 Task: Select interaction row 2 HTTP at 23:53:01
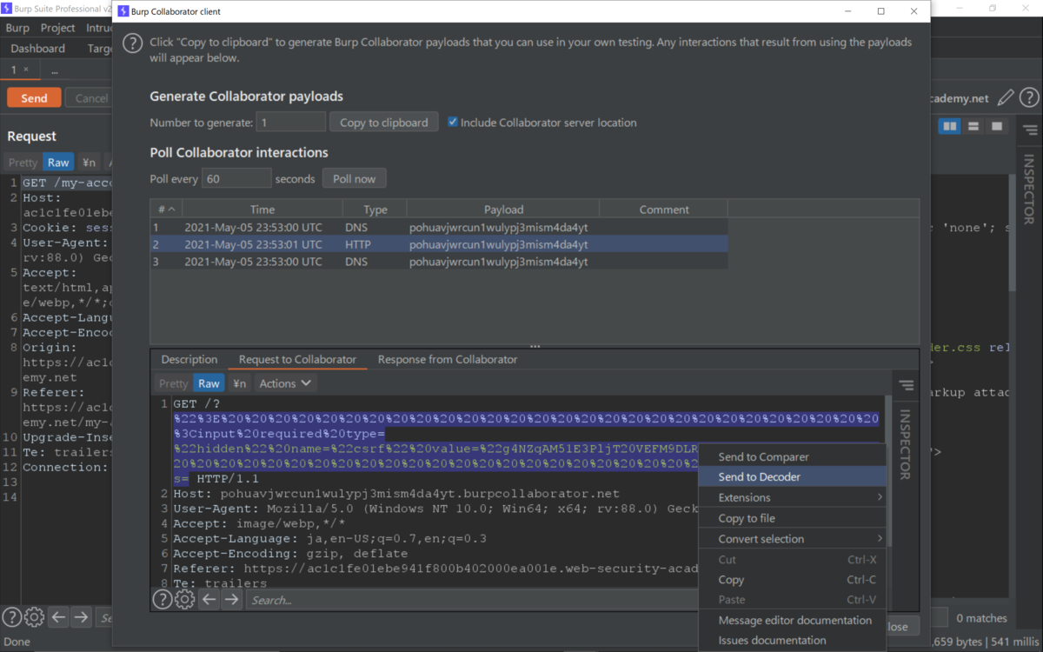439,244
